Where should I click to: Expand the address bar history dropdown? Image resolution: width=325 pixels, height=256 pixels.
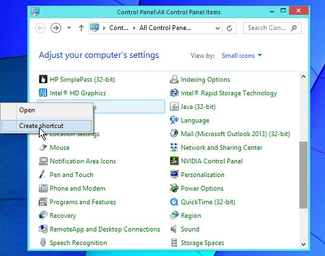[218, 28]
